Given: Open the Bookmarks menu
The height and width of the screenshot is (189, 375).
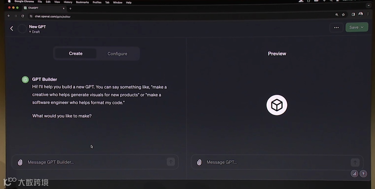Looking at the screenshot, I should click(x=82, y=2).
